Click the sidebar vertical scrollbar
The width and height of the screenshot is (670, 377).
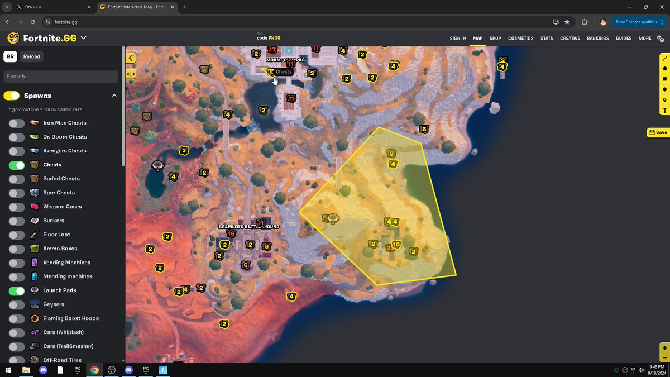[123, 106]
